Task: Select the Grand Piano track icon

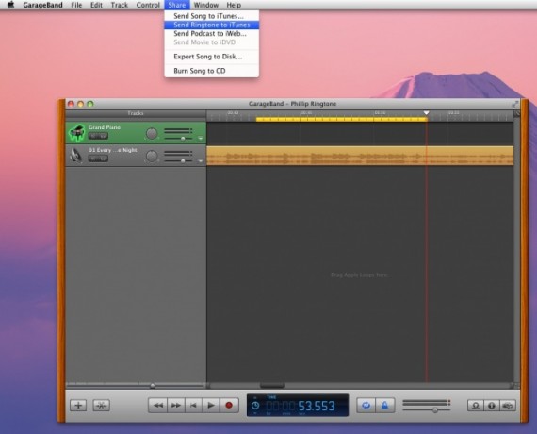Action: tap(76, 133)
